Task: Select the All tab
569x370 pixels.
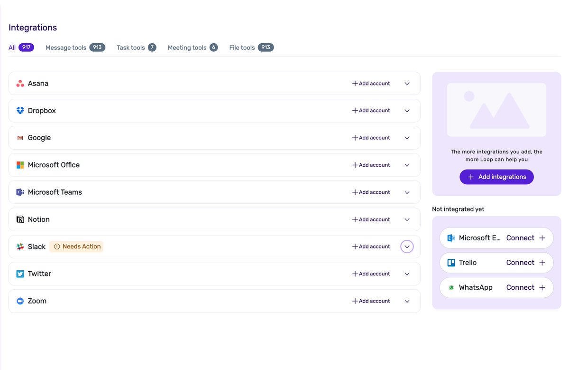Action: tap(21, 47)
